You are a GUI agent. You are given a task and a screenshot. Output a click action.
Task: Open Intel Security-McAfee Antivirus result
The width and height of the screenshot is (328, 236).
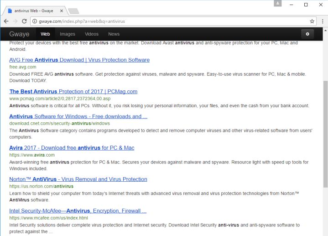(x=78, y=211)
